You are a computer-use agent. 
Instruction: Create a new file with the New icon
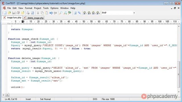5,13
